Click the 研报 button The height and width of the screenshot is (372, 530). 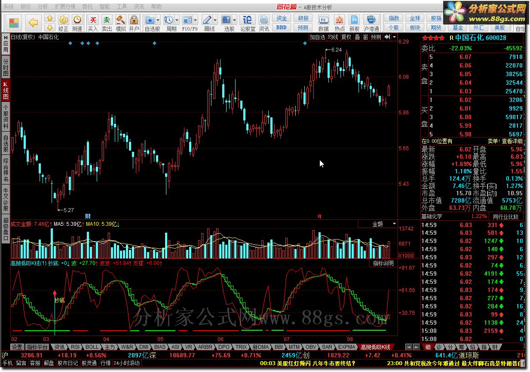pyautogui.click(x=303, y=18)
